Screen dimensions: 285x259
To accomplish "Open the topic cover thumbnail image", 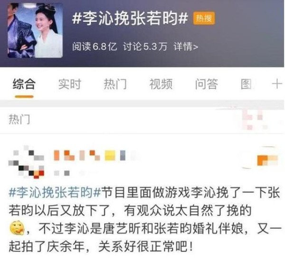I will [x=35, y=30].
